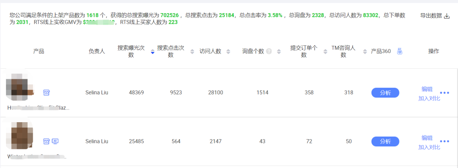Screen dimensions: 458x168
Task: Click the store icon in the 48369 row
Action: (x=47, y=92)
